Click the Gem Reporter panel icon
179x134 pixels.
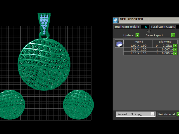(116, 20)
